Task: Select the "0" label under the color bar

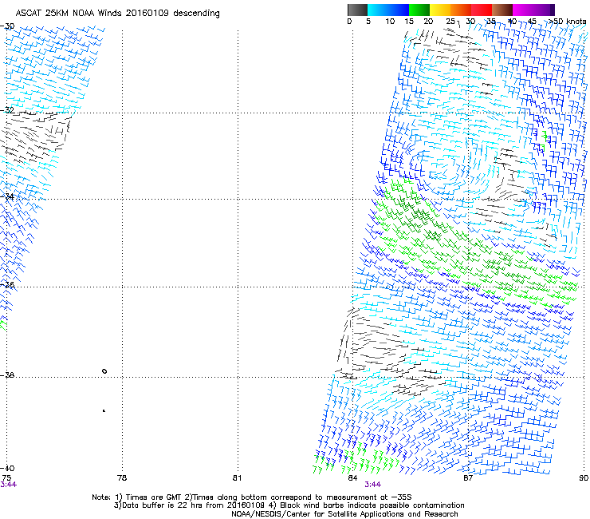Action: pos(349,22)
